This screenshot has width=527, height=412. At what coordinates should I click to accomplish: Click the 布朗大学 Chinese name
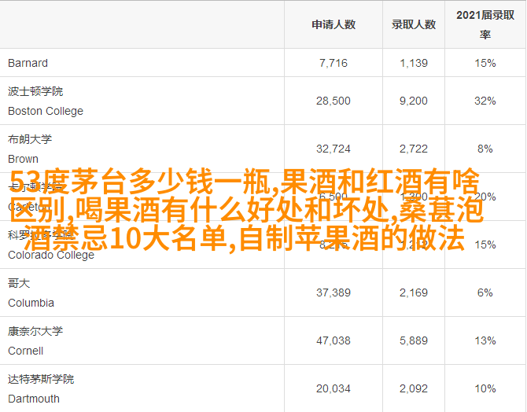coord(30,139)
